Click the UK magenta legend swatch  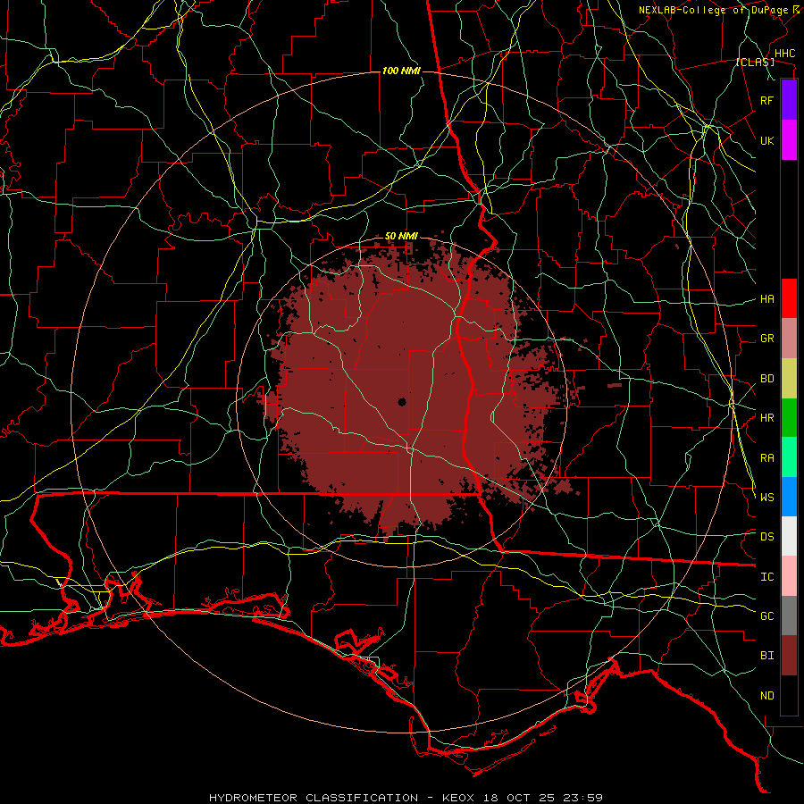[789, 140]
